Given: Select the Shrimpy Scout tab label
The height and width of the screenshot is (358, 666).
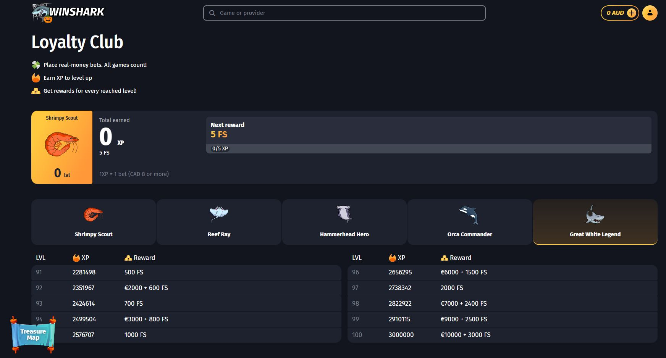Looking at the screenshot, I should click(x=93, y=234).
